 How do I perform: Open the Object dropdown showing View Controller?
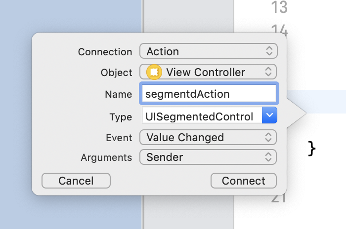click(x=208, y=72)
